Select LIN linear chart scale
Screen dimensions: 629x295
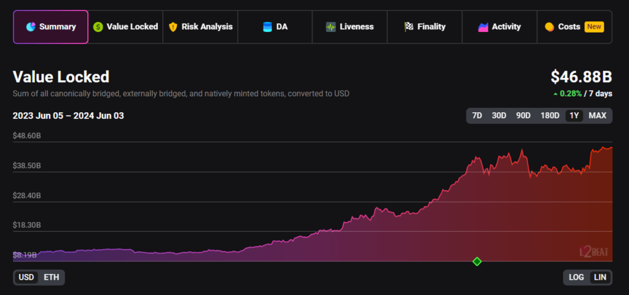[600, 277]
